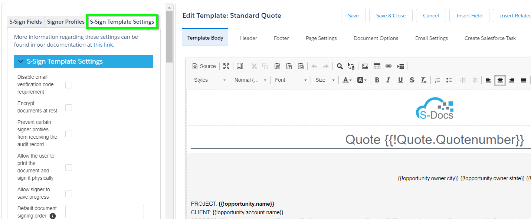Align text right
Screen dimensions: 531x219
point(512,80)
